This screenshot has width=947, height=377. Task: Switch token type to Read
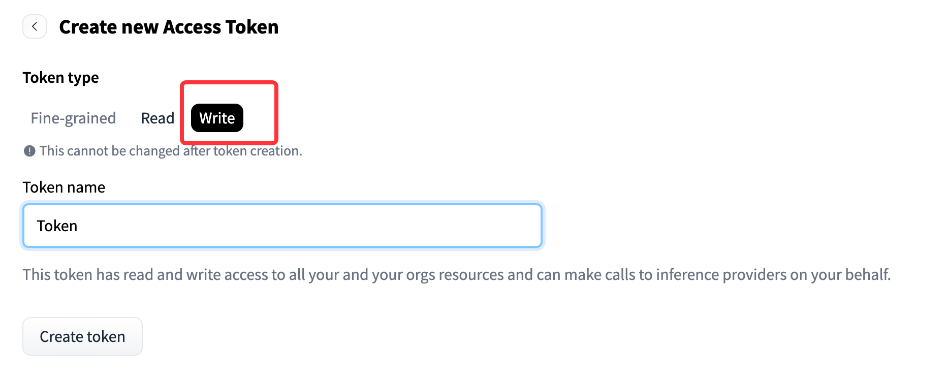point(157,118)
